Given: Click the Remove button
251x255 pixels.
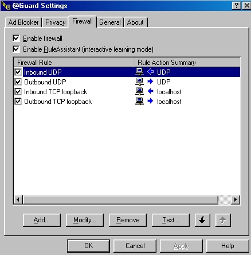Looking at the screenshot, I should pos(128,220).
